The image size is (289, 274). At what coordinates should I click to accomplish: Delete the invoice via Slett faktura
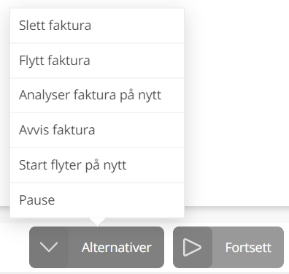tap(97, 26)
